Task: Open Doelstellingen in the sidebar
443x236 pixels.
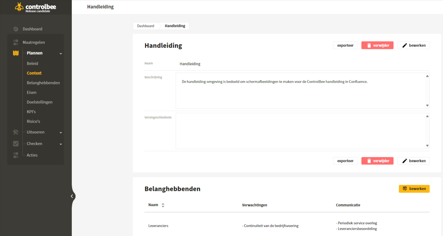Action: click(x=40, y=102)
